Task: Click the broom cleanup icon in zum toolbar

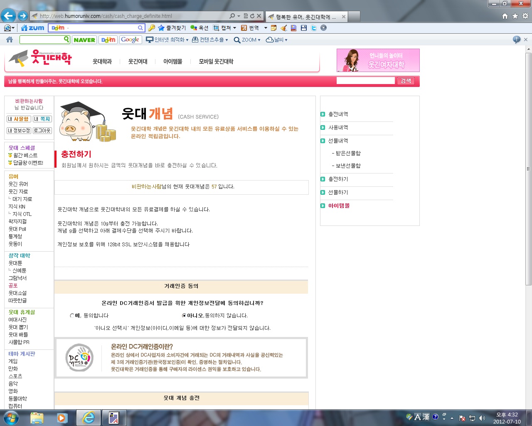Action: click(284, 28)
